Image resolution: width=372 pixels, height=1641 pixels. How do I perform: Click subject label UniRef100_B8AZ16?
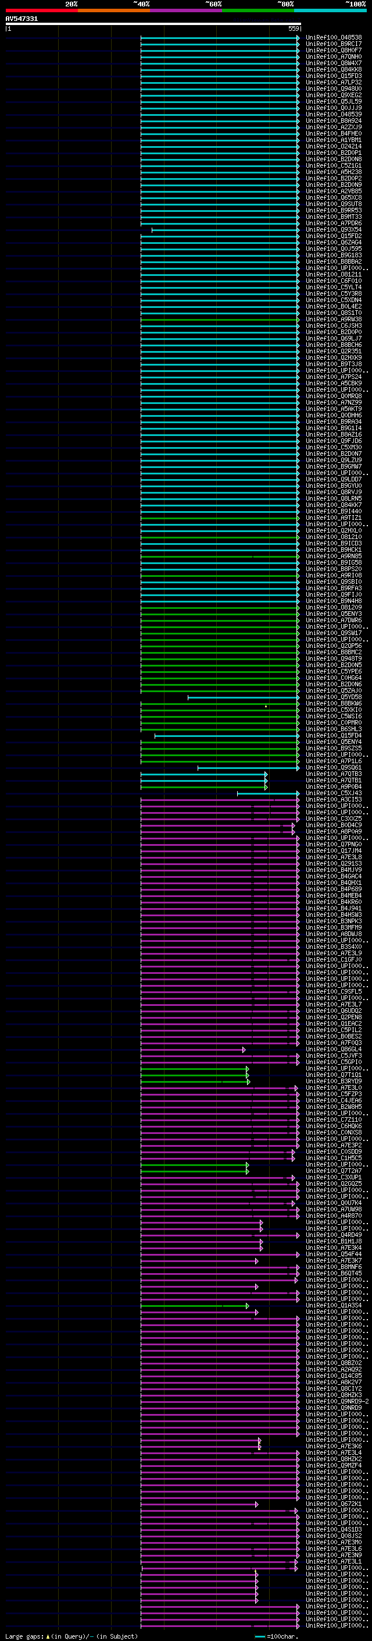click(334, 434)
